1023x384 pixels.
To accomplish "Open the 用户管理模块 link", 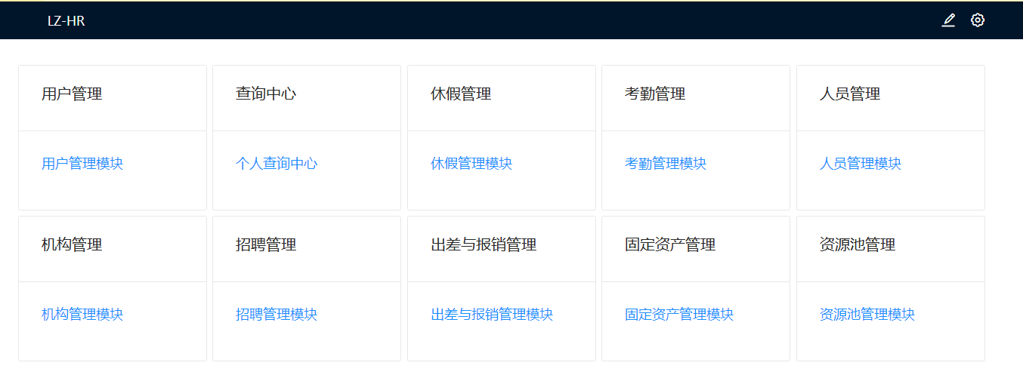I will (x=82, y=164).
